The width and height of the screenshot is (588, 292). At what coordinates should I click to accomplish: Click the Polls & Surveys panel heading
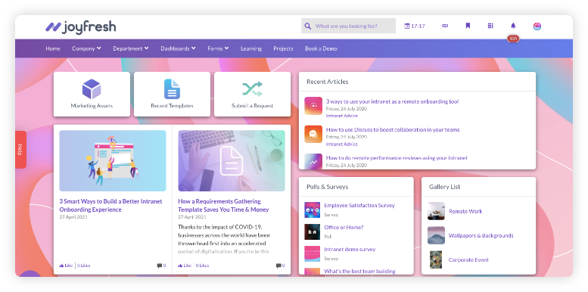click(328, 187)
